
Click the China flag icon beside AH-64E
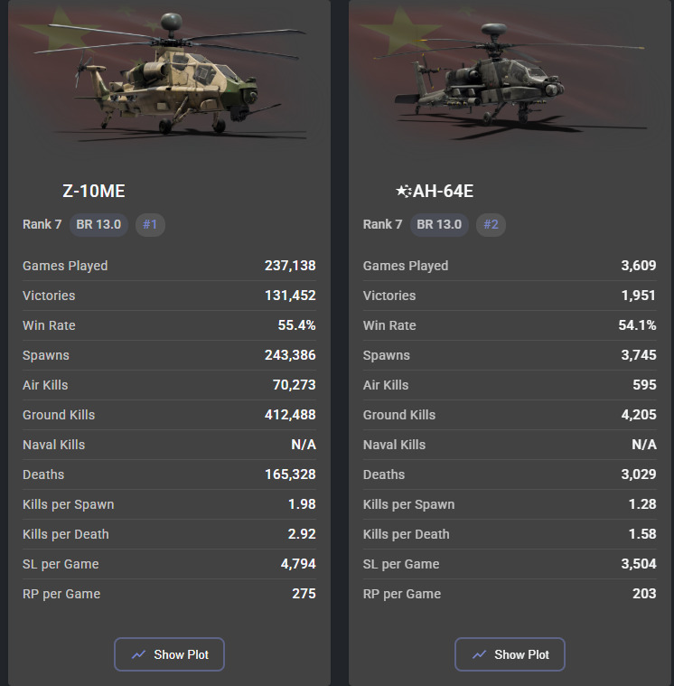pos(403,191)
